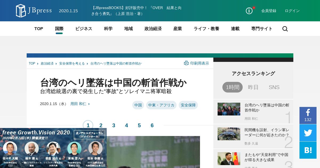Click the main article photo
This screenshot has width=320, height=168.
click(153, 152)
